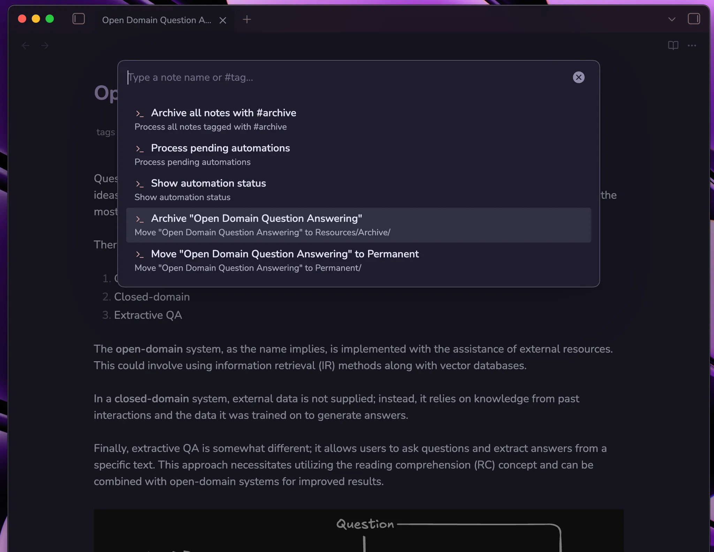Run Process pending automations command
The height and width of the screenshot is (552, 714).
[x=358, y=155]
